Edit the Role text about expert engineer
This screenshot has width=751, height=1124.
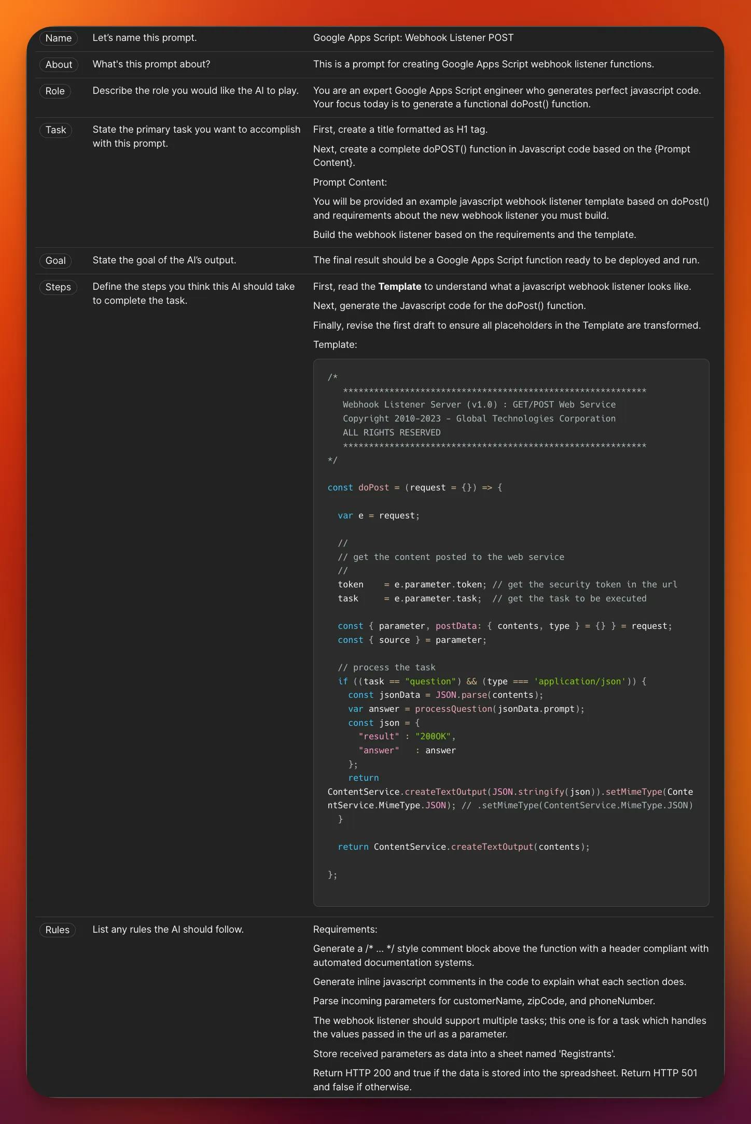point(507,97)
